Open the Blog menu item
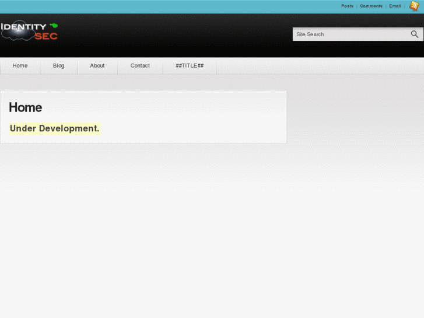 coord(59,66)
